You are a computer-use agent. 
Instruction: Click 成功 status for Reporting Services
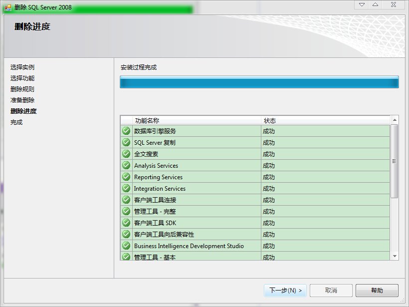269,177
